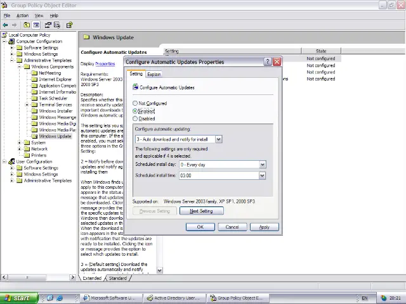Image resolution: width=406 pixels, height=304 pixels.
Task: Click tree pane horizontal scrollbar left arrow
Action: pos(4,277)
